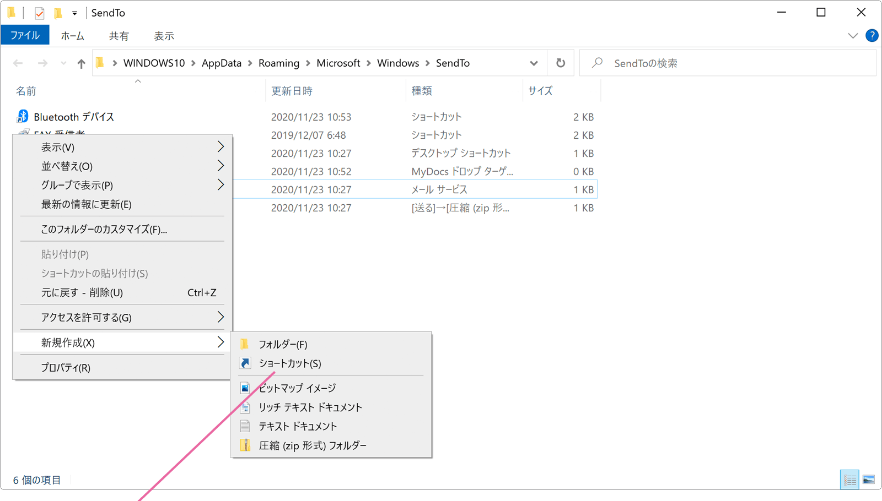This screenshot has width=882, height=501.
Task: Switch to large icons view in status bar
Action: click(869, 480)
